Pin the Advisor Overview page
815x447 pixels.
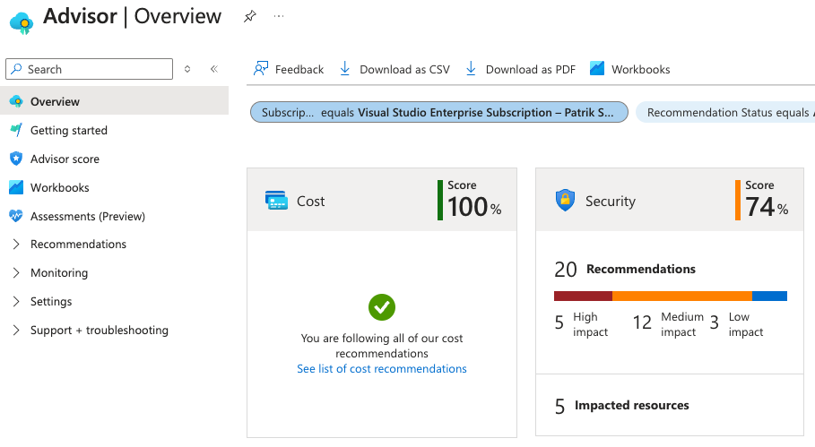250,17
